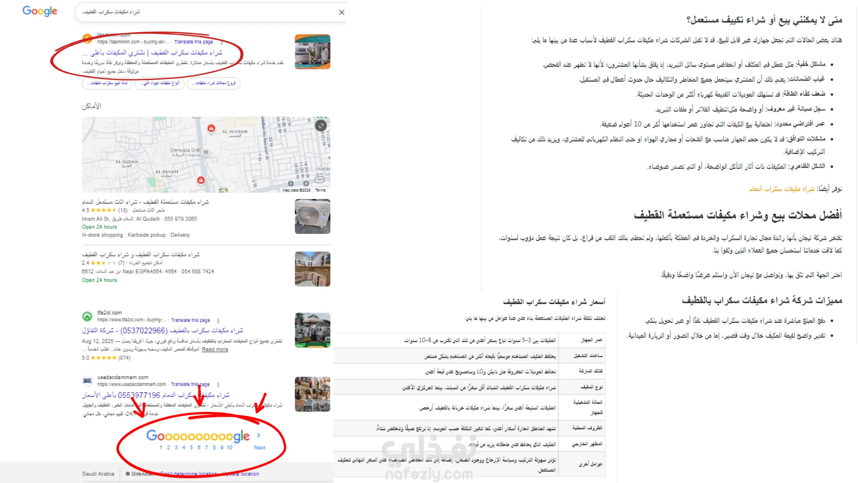Select the عمر الجهاز table cell
This screenshot has height=483, width=858.
click(583, 340)
